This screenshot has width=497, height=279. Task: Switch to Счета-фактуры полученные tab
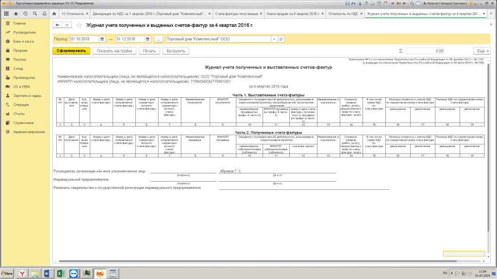[236, 14]
